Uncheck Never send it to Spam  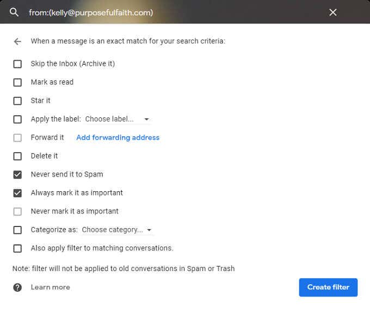point(17,175)
